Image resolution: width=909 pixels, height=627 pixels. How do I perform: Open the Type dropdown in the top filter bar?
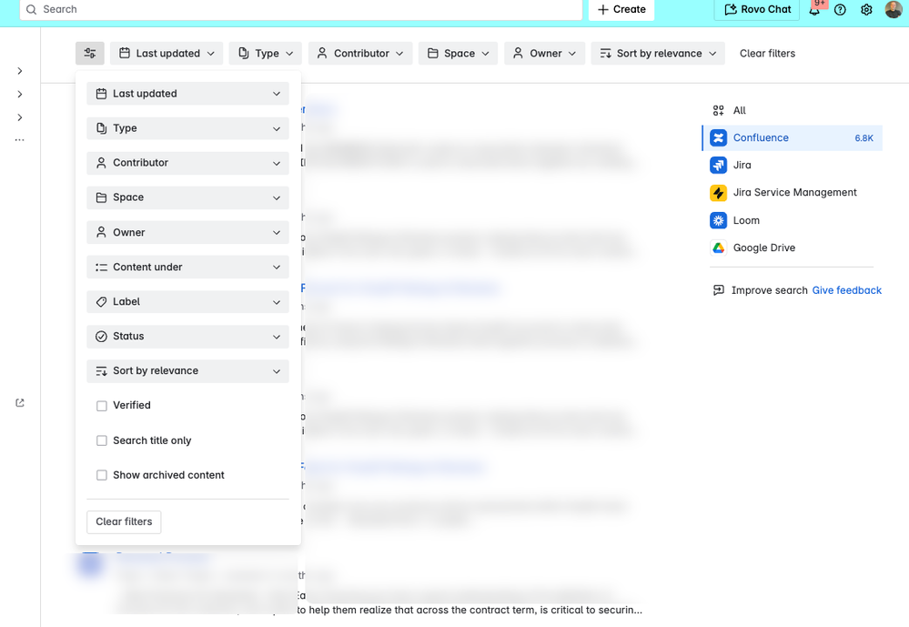[x=266, y=54]
